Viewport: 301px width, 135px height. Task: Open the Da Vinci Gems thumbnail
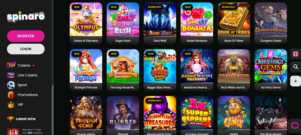pyautogui.click(x=271, y=66)
